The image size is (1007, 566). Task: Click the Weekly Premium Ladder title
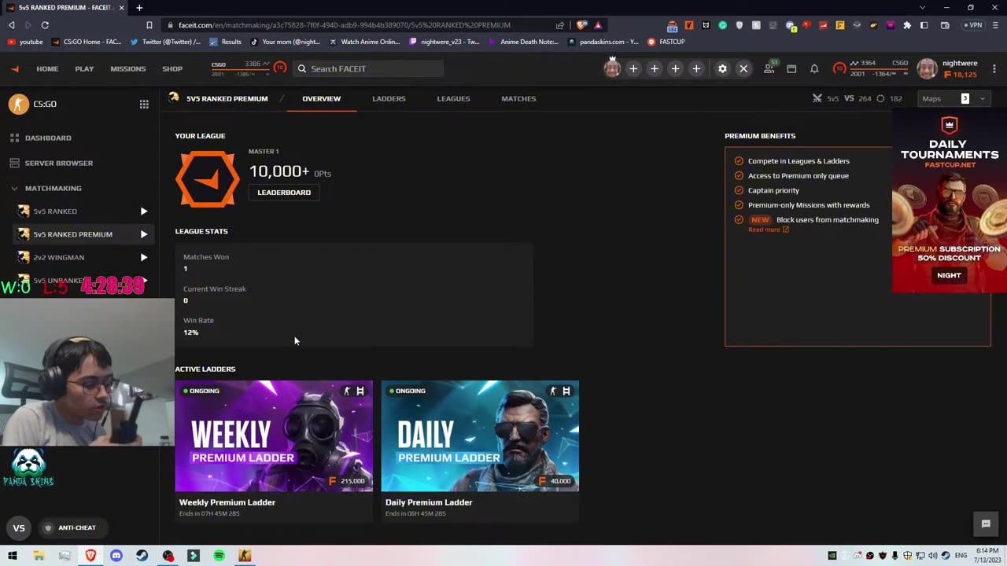tap(227, 502)
